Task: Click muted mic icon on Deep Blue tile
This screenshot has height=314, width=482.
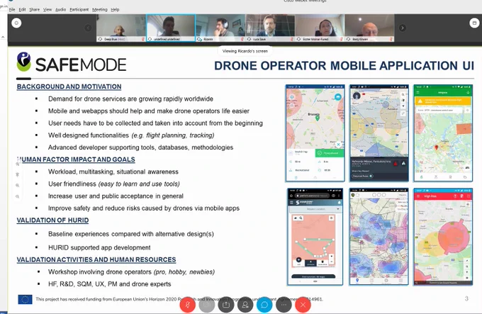Action: pos(142,39)
